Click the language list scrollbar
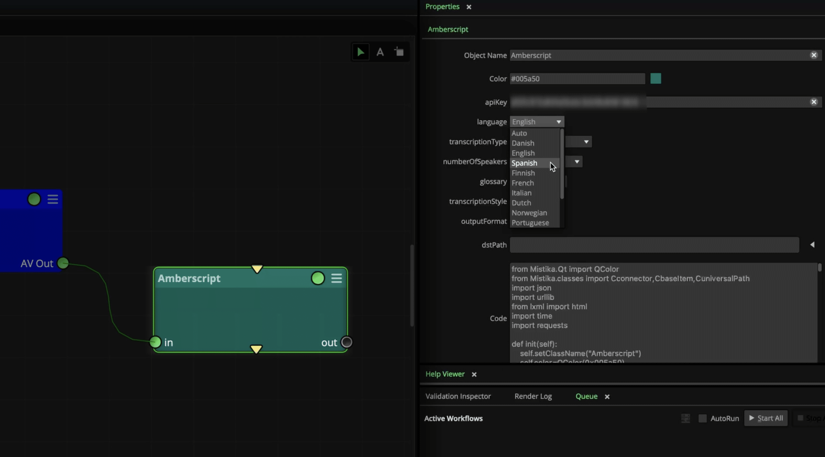Image resolution: width=825 pixels, height=457 pixels. pyautogui.click(x=562, y=164)
